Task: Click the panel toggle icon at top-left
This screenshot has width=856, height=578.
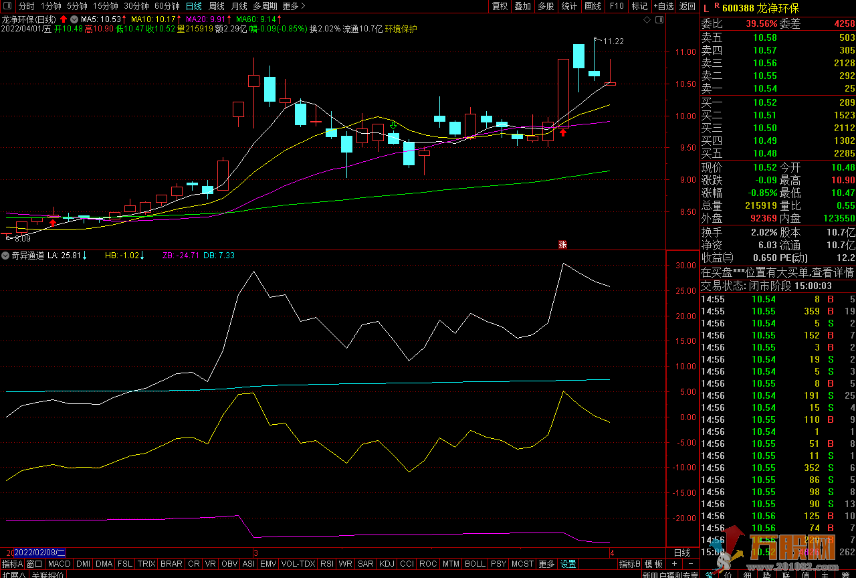Action: (x=8, y=6)
